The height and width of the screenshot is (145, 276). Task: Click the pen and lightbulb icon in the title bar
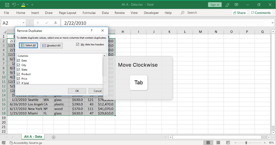tap(227, 5)
